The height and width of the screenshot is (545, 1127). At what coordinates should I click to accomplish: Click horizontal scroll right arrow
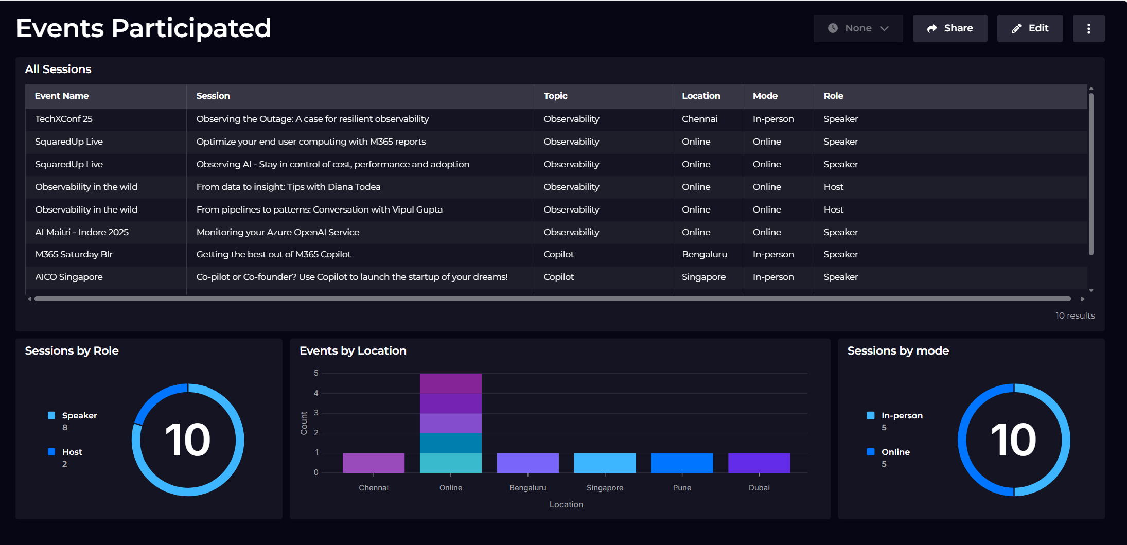tap(1083, 299)
